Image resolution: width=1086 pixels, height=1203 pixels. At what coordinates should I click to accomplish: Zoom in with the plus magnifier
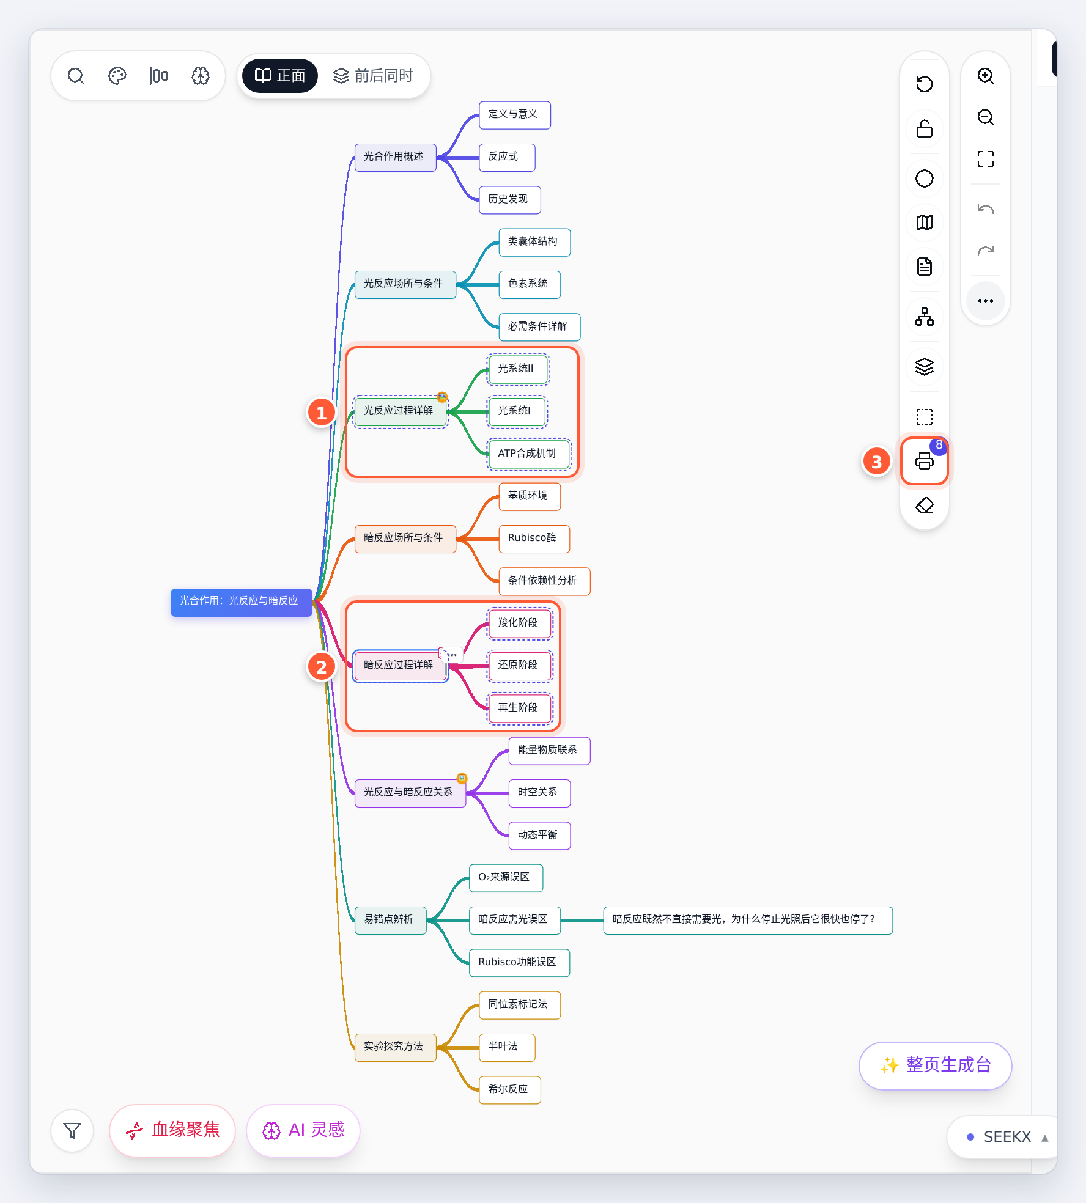pos(986,76)
